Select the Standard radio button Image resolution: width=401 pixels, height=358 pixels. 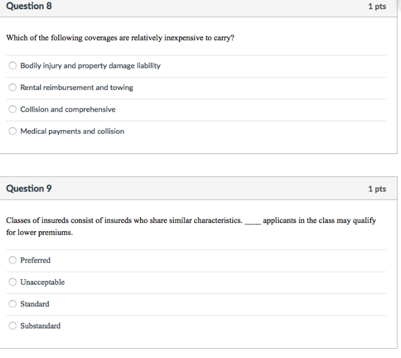pyautogui.click(x=12, y=304)
